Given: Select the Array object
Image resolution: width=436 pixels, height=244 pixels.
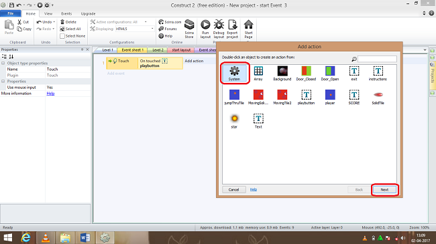Looking at the screenshot, I should (258, 74).
